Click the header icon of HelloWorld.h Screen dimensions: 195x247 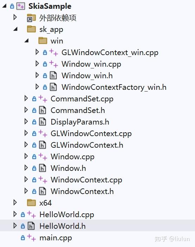click(x=31, y=226)
